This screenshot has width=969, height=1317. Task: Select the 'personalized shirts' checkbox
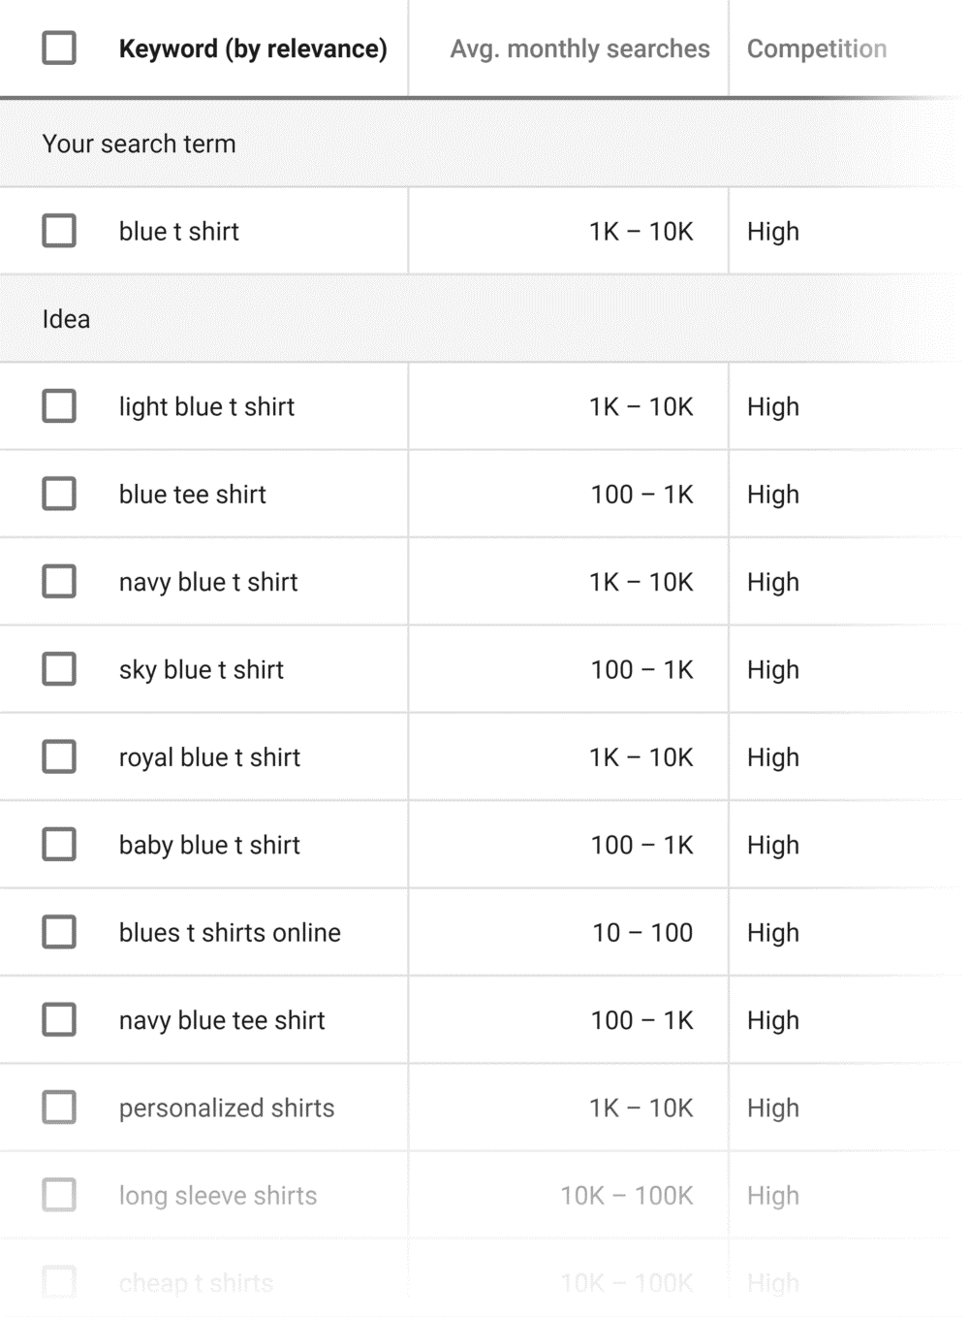tap(59, 1108)
